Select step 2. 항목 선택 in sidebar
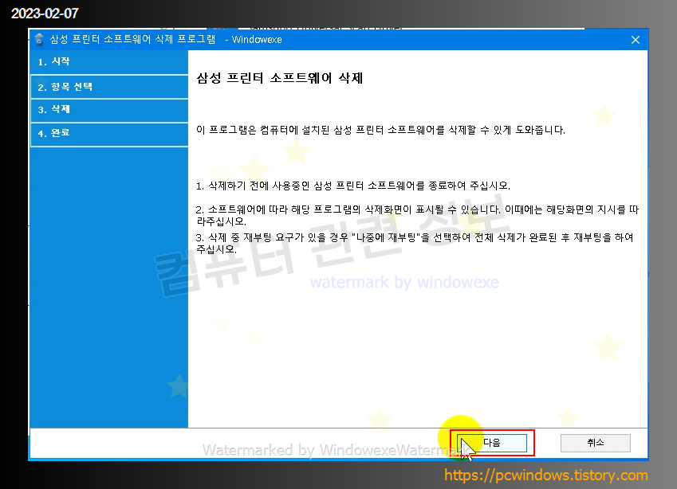677x489 pixels. [x=109, y=87]
